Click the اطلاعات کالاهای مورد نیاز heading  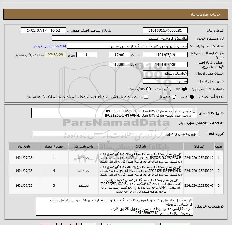click(x=201, y=123)
